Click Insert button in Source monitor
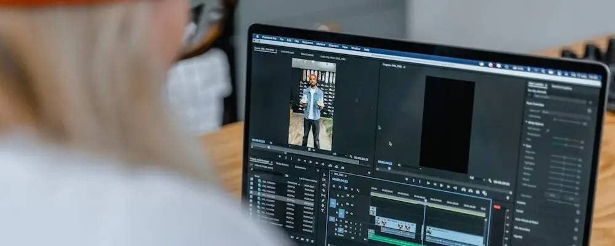This screenshot has height=246, width=615. pos(330,165)
